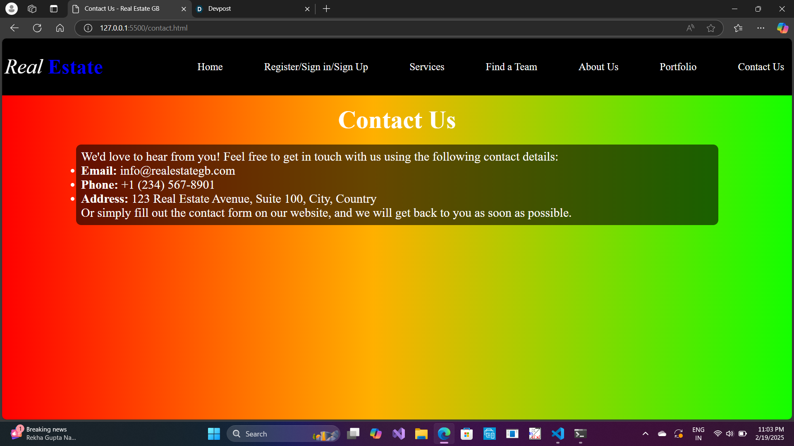Open the tab actions menu icon
Screen dimensions: 794x446
tap(54, 9)
